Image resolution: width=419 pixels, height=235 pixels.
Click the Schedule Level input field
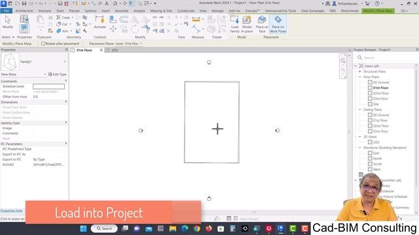[x=48, y=87]
